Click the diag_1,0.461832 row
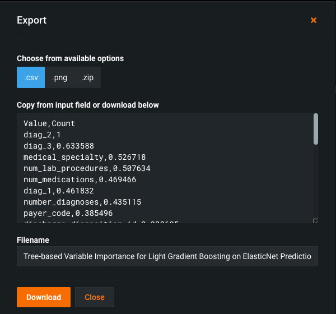The image size is (336, 314). pos(55,191)
